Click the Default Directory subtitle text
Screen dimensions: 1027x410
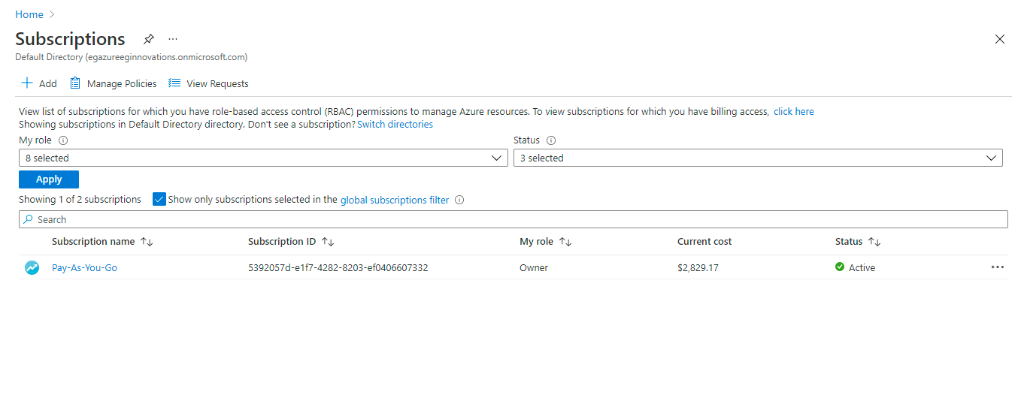132,57
